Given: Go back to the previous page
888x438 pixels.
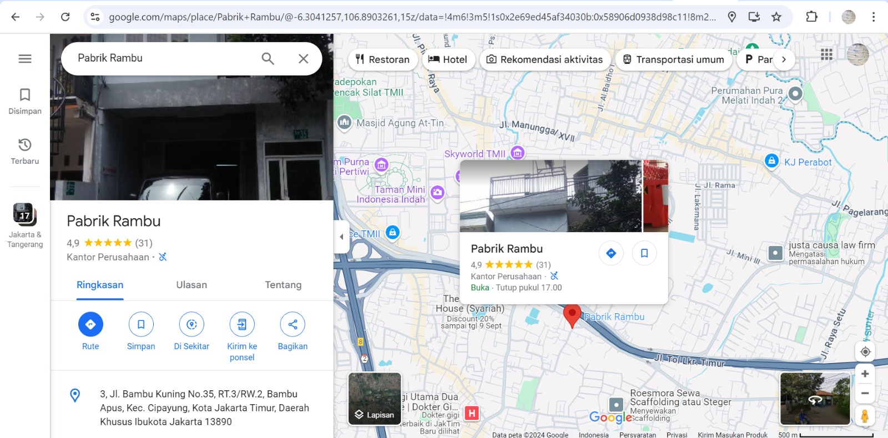Looking at the screenshot, I should tap(16, 17).
